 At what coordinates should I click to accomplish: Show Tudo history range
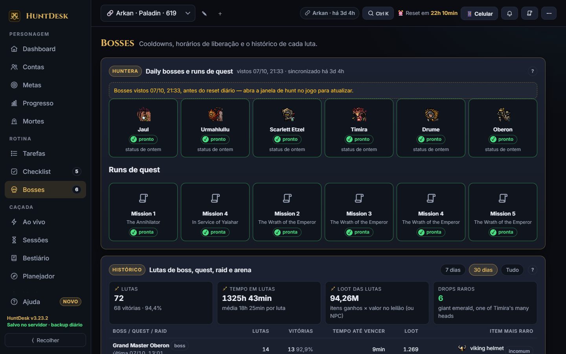(x=512, y=270)
